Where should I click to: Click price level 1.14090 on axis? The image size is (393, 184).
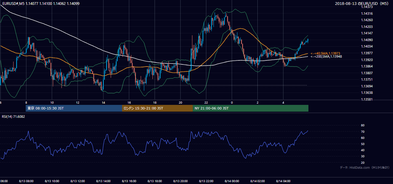(x=367, y=40)
